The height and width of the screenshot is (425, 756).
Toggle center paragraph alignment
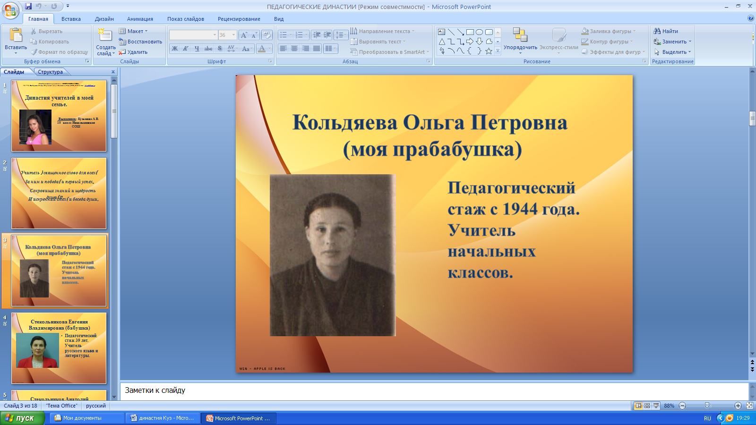(x=294, y=49)
